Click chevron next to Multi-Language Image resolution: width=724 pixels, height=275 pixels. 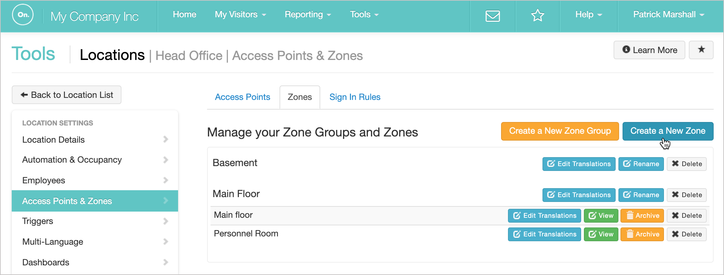pos(166,242)
